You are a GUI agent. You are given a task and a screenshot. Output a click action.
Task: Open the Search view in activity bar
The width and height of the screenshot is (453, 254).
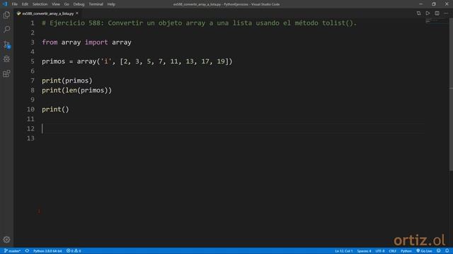tap(6, 30)
